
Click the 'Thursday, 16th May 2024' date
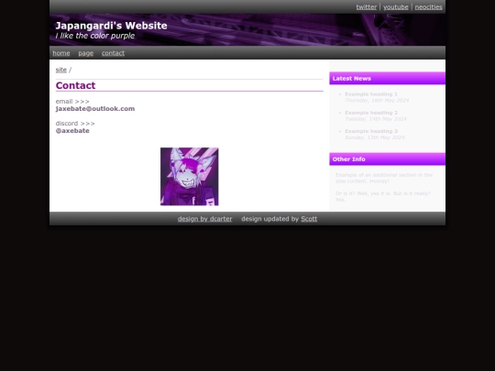(x=377, y=101)
